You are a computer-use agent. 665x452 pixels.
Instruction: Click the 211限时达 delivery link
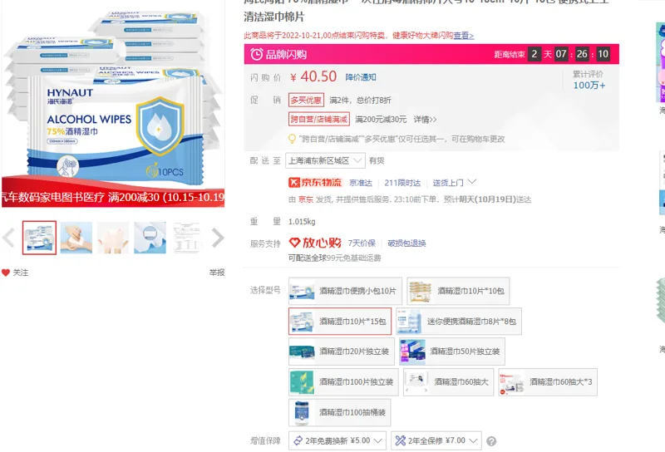[x=402, y=183]
